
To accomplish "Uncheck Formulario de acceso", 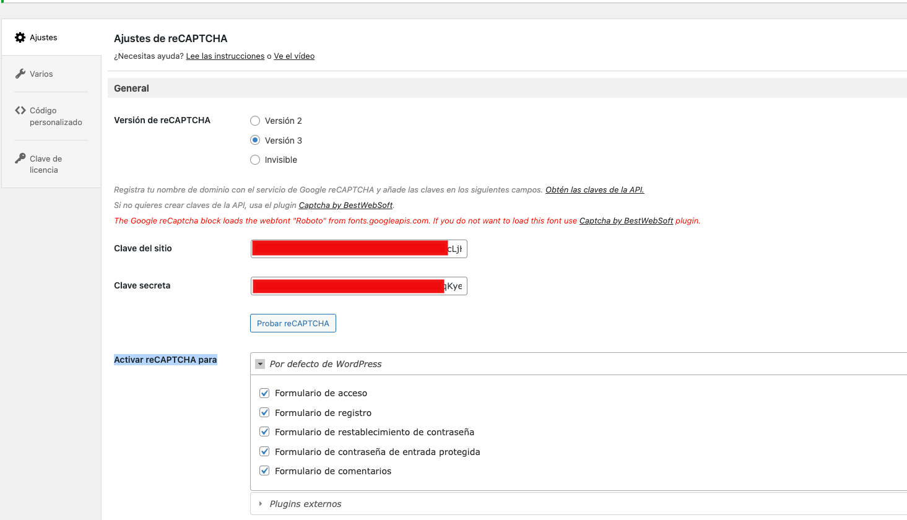I will click(x=264, y=393).
